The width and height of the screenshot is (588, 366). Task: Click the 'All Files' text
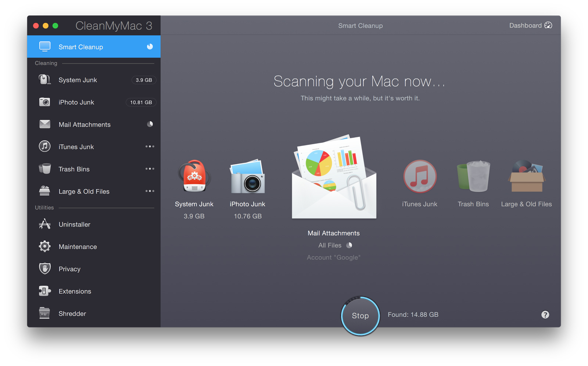click(x=330, y=245)
